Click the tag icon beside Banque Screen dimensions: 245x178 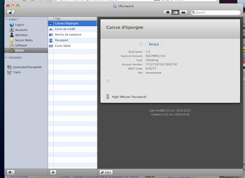point(141,44)
